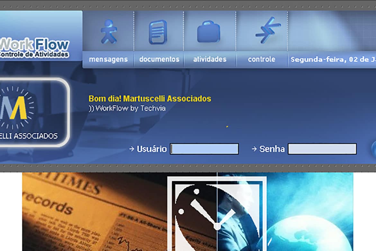Viewport: 376px width, 251px height.
Task: Click the WorkFlow Controle de Atividades logo
Action: point(34,47)
